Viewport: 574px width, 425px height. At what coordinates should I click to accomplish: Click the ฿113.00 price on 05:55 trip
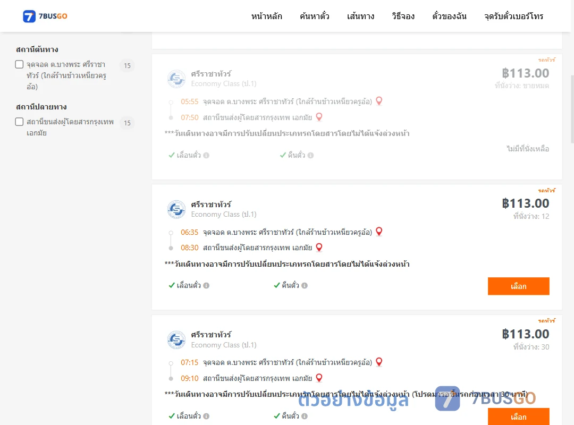click(x=526, y=73)
